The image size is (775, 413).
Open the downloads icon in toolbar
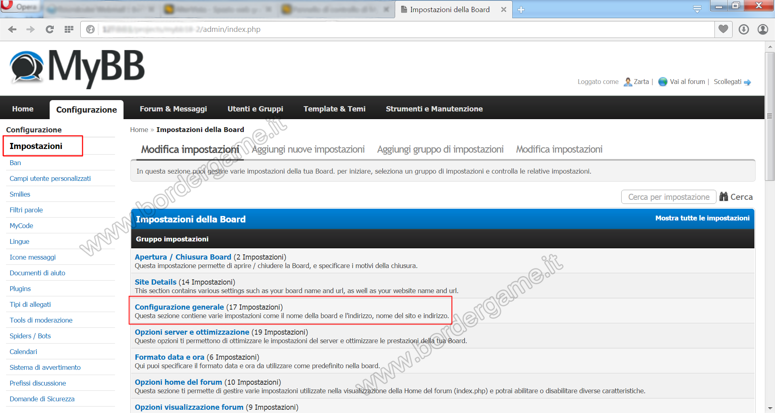pyautogui.click(x=744, y=29)
